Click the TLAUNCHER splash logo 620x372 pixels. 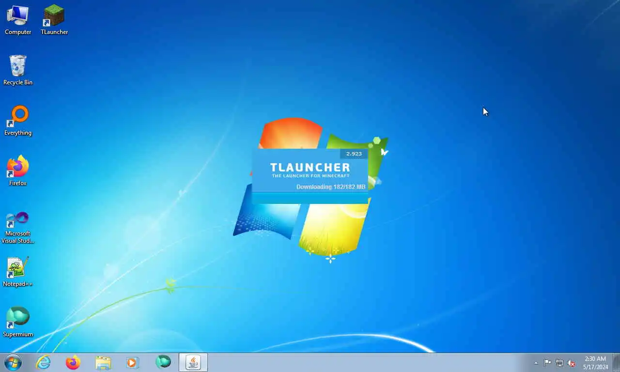coord(310,170)
